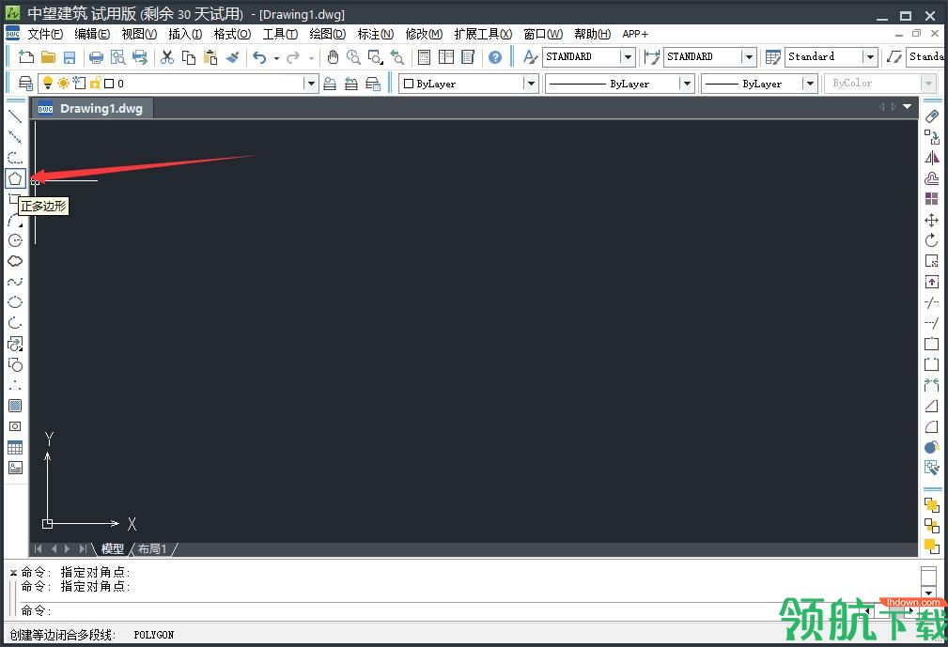This screenshot has width=948, height=647.
Task: Toggle layer 0 freeze sun icon
Action: pos(63,83)
